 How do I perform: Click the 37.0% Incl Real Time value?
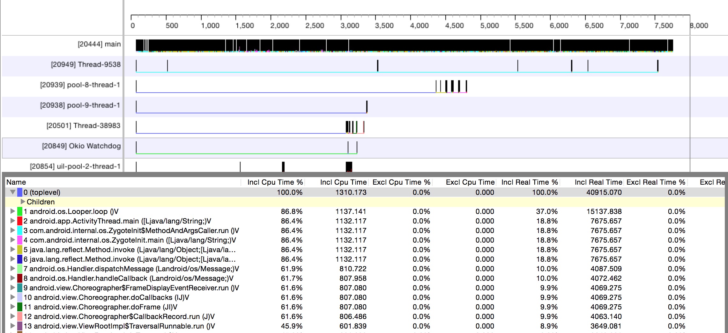(x=547, y=211)
